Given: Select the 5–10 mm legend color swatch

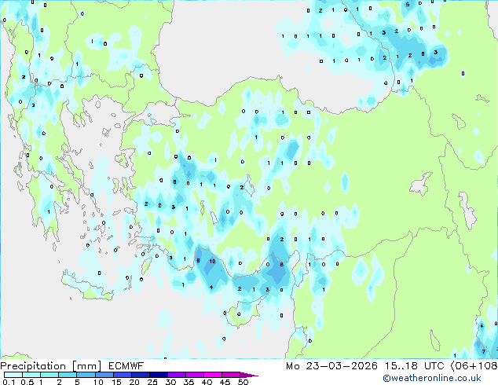Looking at the screenshot, I should [86, 375].
